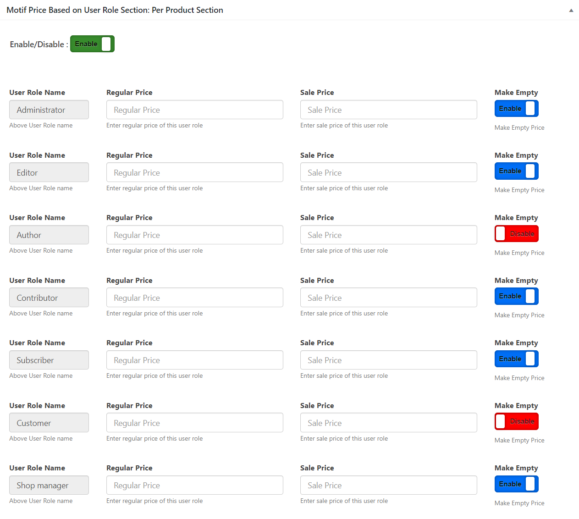Toggle the main Enable/Disable switch
This screenshot has width=579, height=519.
click(92, 44)
